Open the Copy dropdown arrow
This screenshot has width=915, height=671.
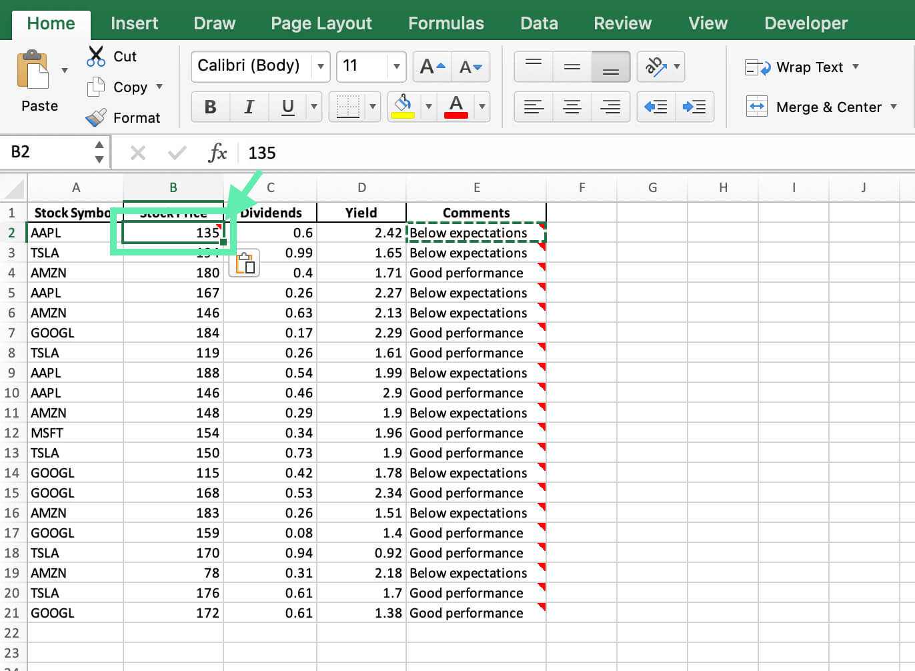click(159, 87)
